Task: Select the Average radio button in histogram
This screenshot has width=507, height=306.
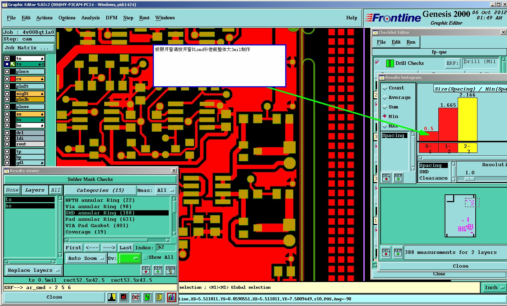Action: [x=385, y=98]
